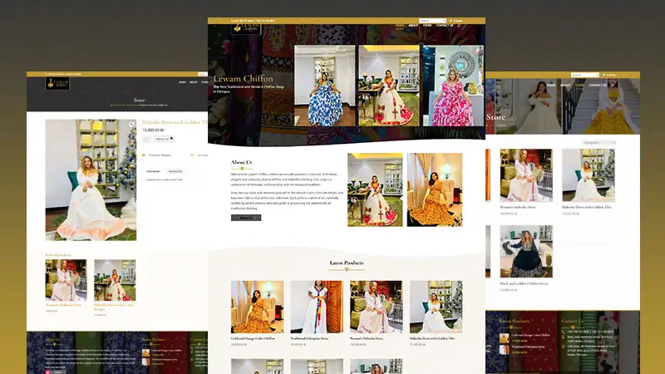Switch to the Description tab on the product page

point(154,171)
